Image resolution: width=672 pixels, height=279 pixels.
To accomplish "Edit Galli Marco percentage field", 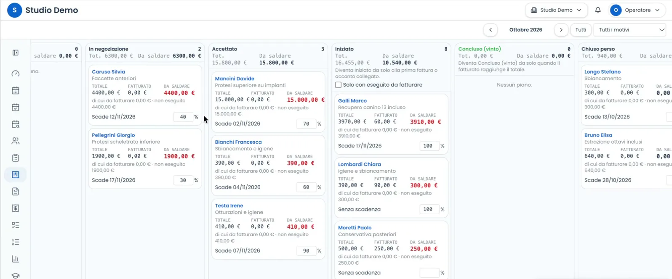I will (429, 146).
